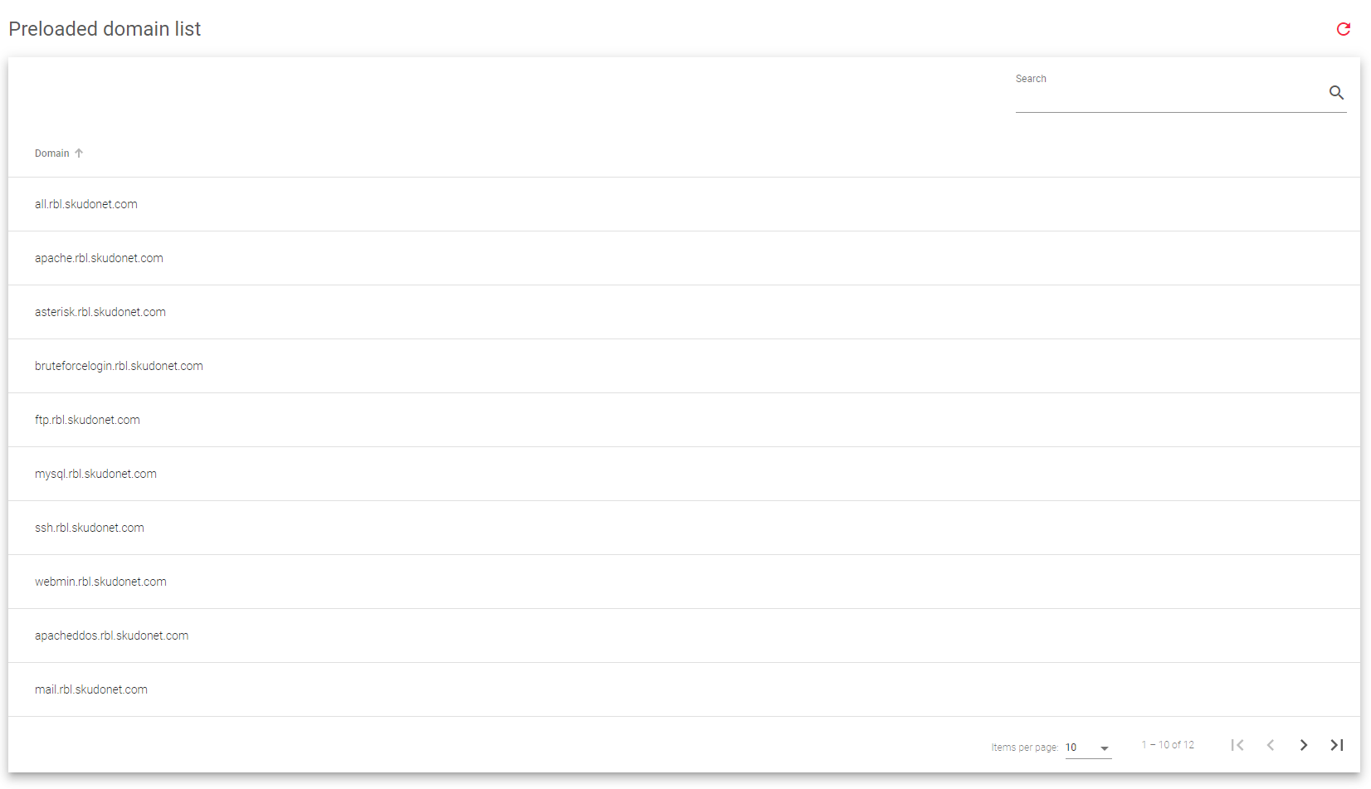Click the search magnifier icon
The image size is (1371, 789).
[x=1336, y=92]
